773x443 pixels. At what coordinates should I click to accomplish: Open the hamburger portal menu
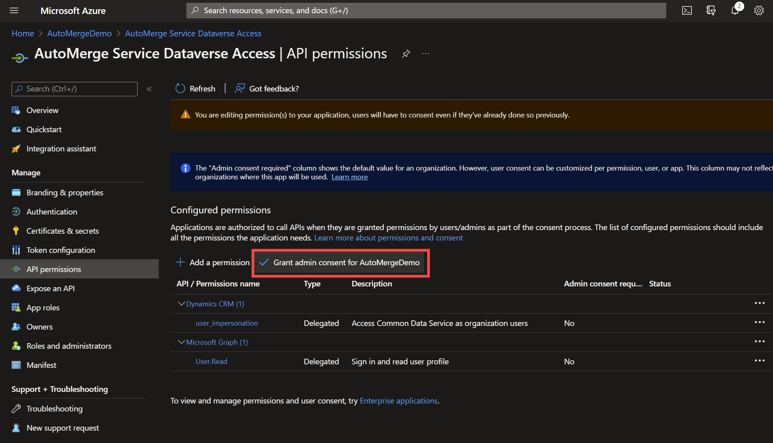point(14,11)
